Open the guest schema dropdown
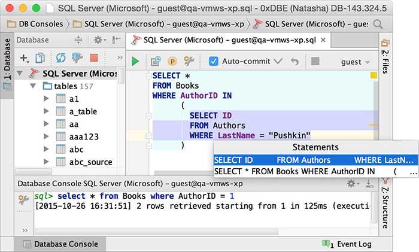Viewport: 419px width, 252px height. point(354,62)
